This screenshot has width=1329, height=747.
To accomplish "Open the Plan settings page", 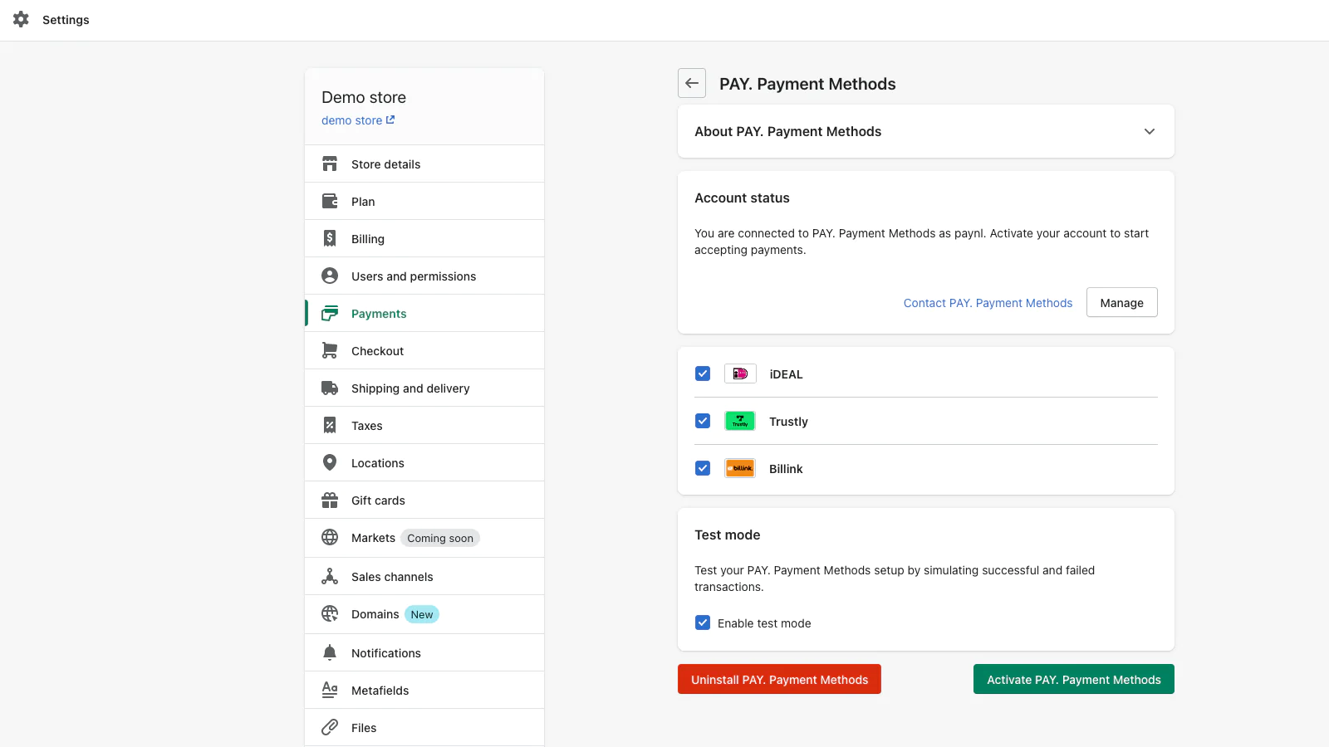I will tap(424, 201).
